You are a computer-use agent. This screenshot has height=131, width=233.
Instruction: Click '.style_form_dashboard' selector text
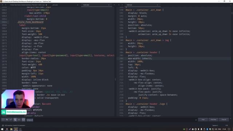(x=30, y=22)
